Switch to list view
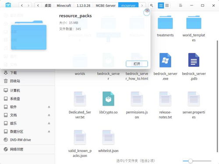The height and width of the screenshot is (164, 219). (x=167, y=6)
